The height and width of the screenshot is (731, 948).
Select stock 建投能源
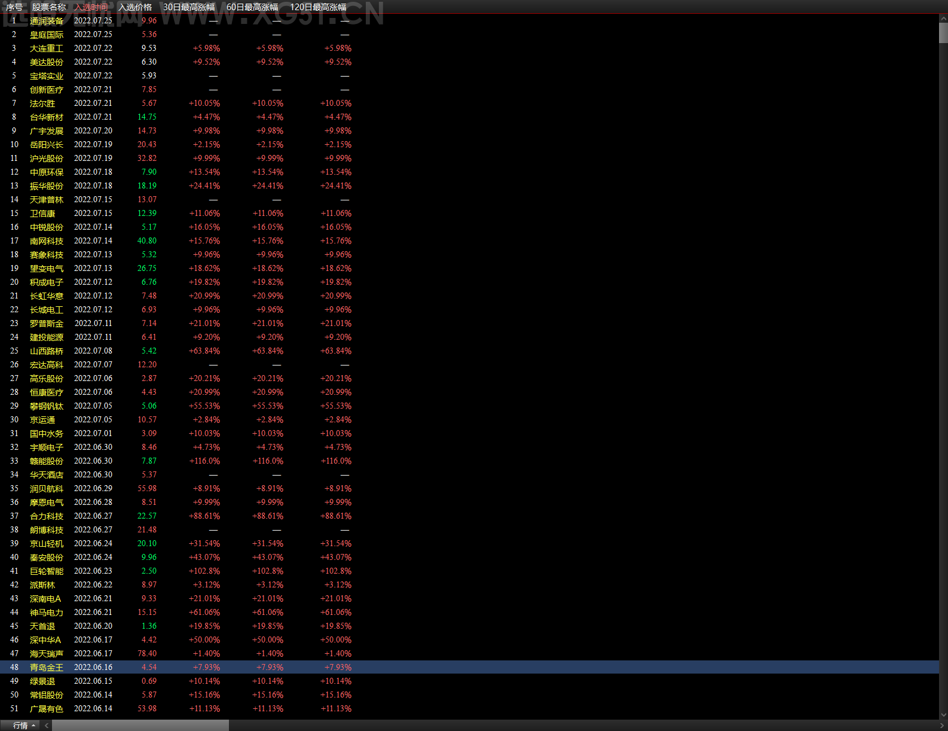[47, 337]
